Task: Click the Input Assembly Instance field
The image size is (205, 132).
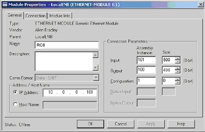Action: point(146,60)
